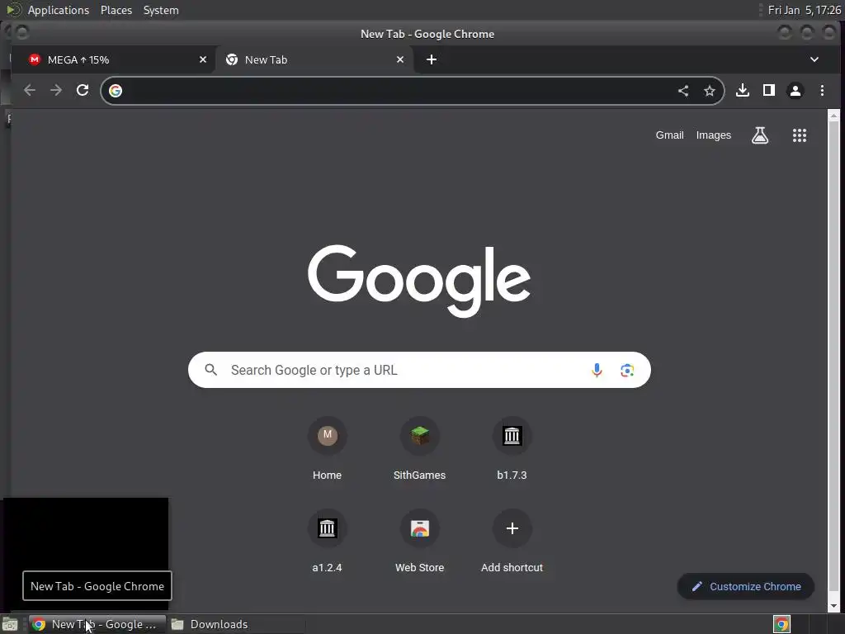Open the Applications menu
Viewport: 845px width, 634px height.
pos(59,10)
